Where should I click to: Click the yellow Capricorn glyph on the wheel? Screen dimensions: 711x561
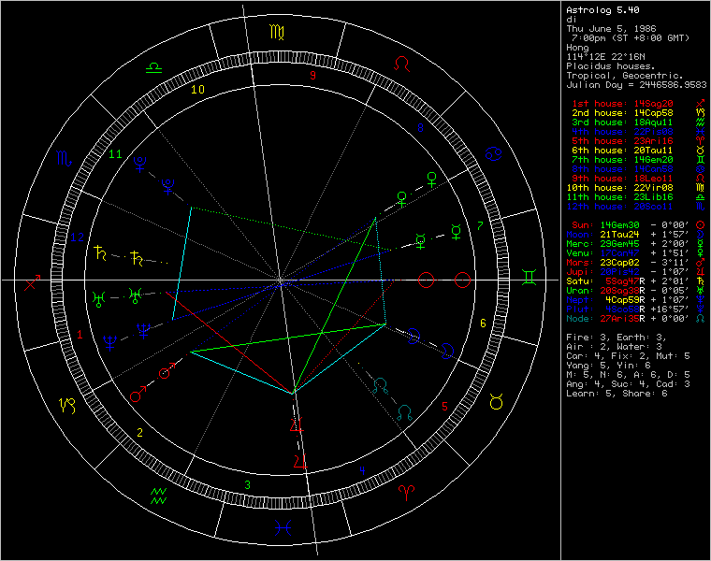point(68,405)
